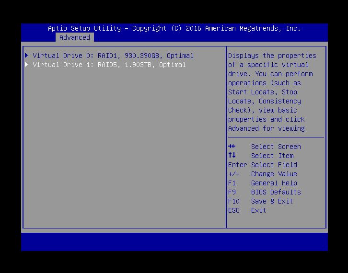
Task: Click the up-down arrows Select Item icon
Action: tap(232, 155)
